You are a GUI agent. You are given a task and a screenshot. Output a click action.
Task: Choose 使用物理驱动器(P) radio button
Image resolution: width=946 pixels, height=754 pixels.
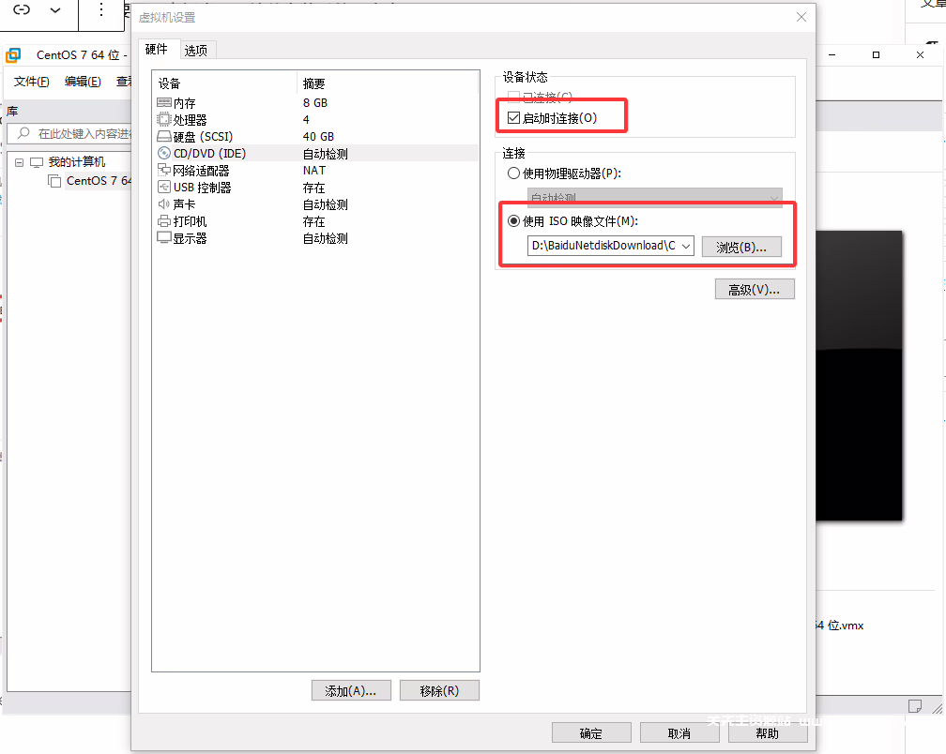tap(513, 173)
